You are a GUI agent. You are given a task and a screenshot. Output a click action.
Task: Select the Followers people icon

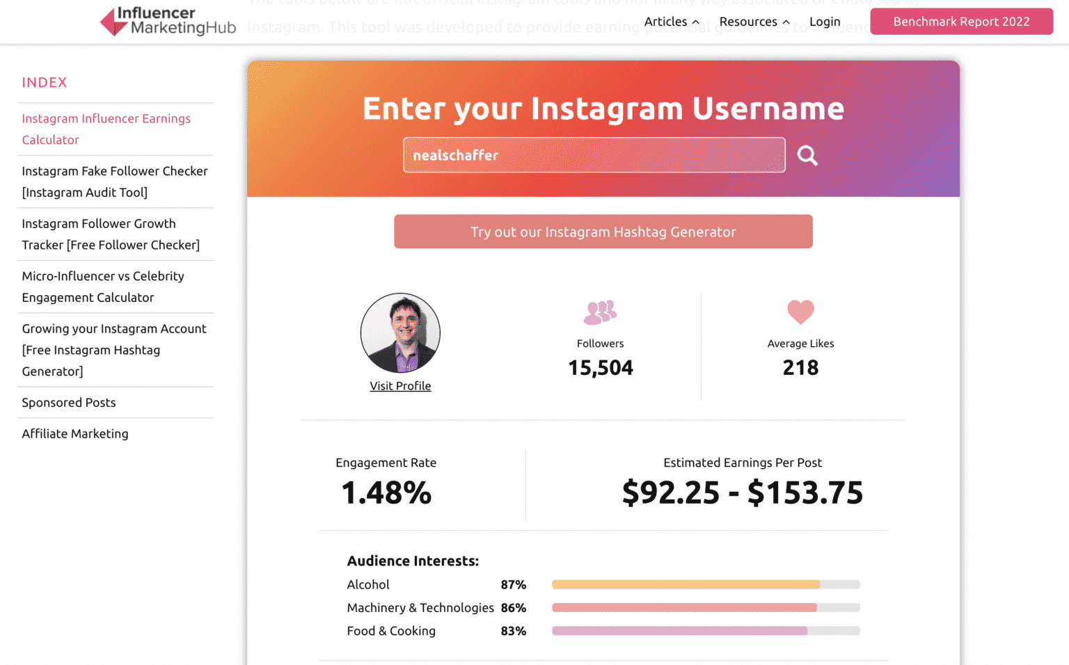pyautogui.click(x=599, y=312)
